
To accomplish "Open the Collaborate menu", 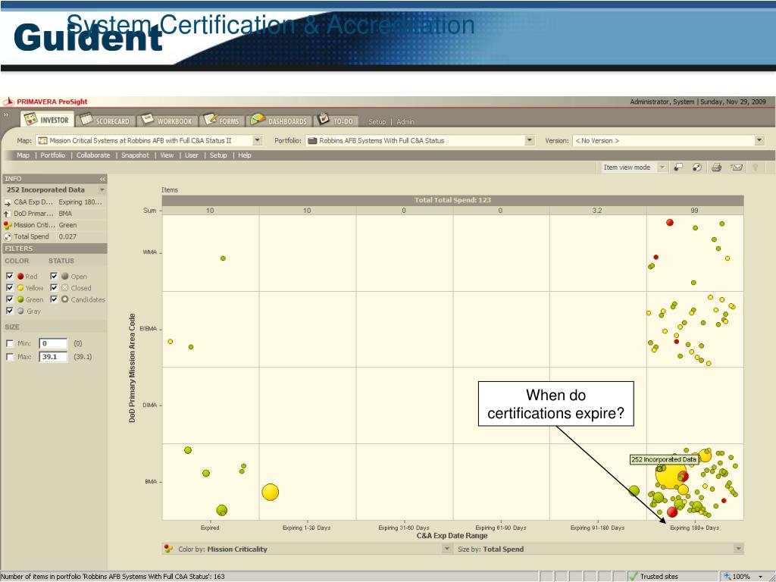I will [x=93, y=155].
